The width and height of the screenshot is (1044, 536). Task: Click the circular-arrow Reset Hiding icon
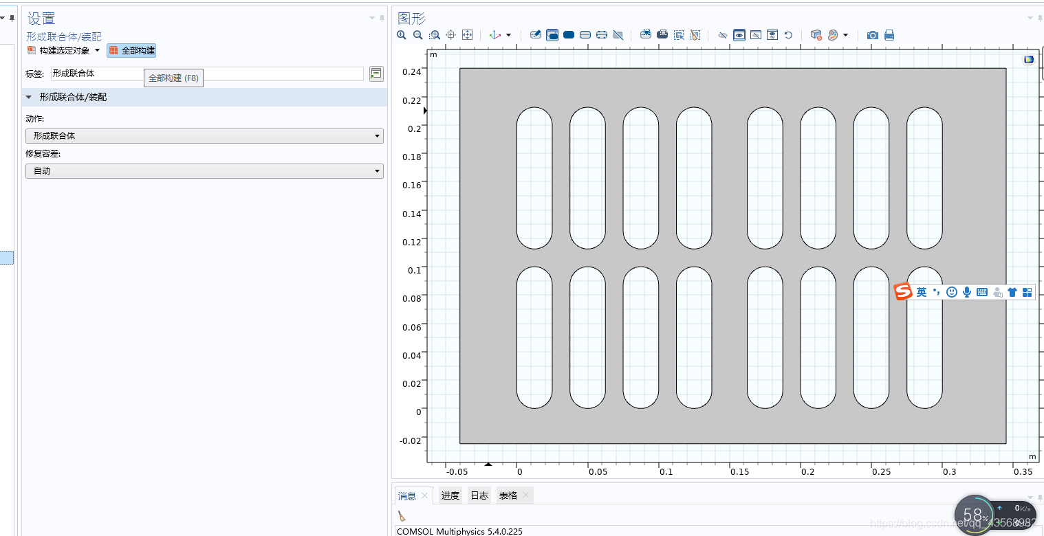point(789,35)
